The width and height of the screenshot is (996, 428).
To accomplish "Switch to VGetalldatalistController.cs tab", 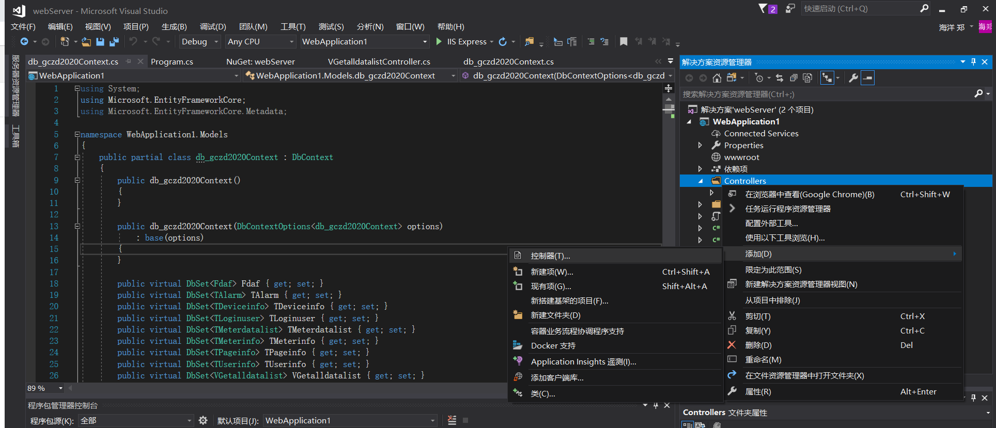I will (379, 61).
